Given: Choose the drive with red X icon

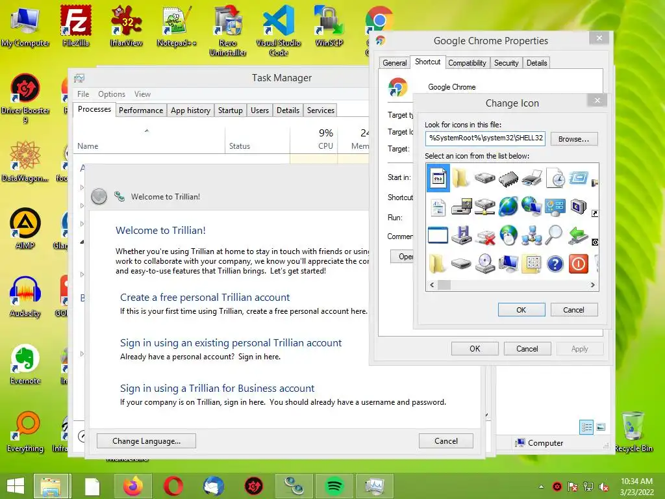Looking at the screenshot, I should click(x=484, y=236).
